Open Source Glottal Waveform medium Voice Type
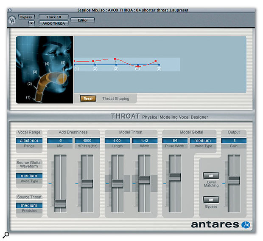 coord(29,176)
